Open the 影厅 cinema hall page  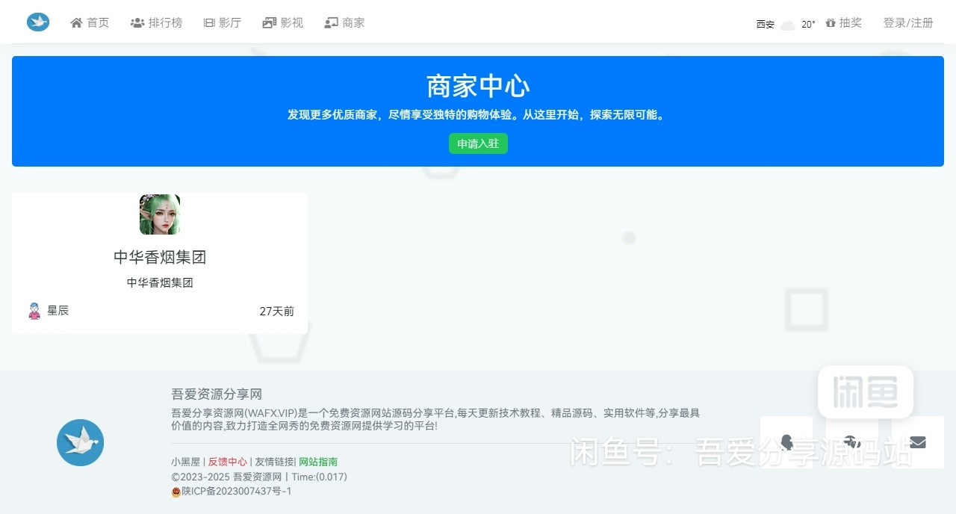[222, 22]
